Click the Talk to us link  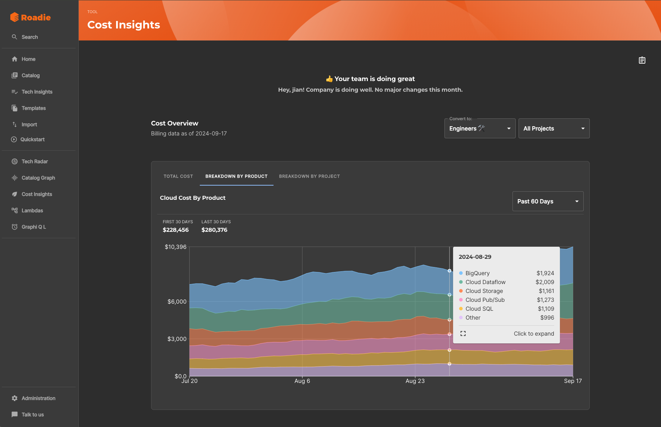coord(33,415)
